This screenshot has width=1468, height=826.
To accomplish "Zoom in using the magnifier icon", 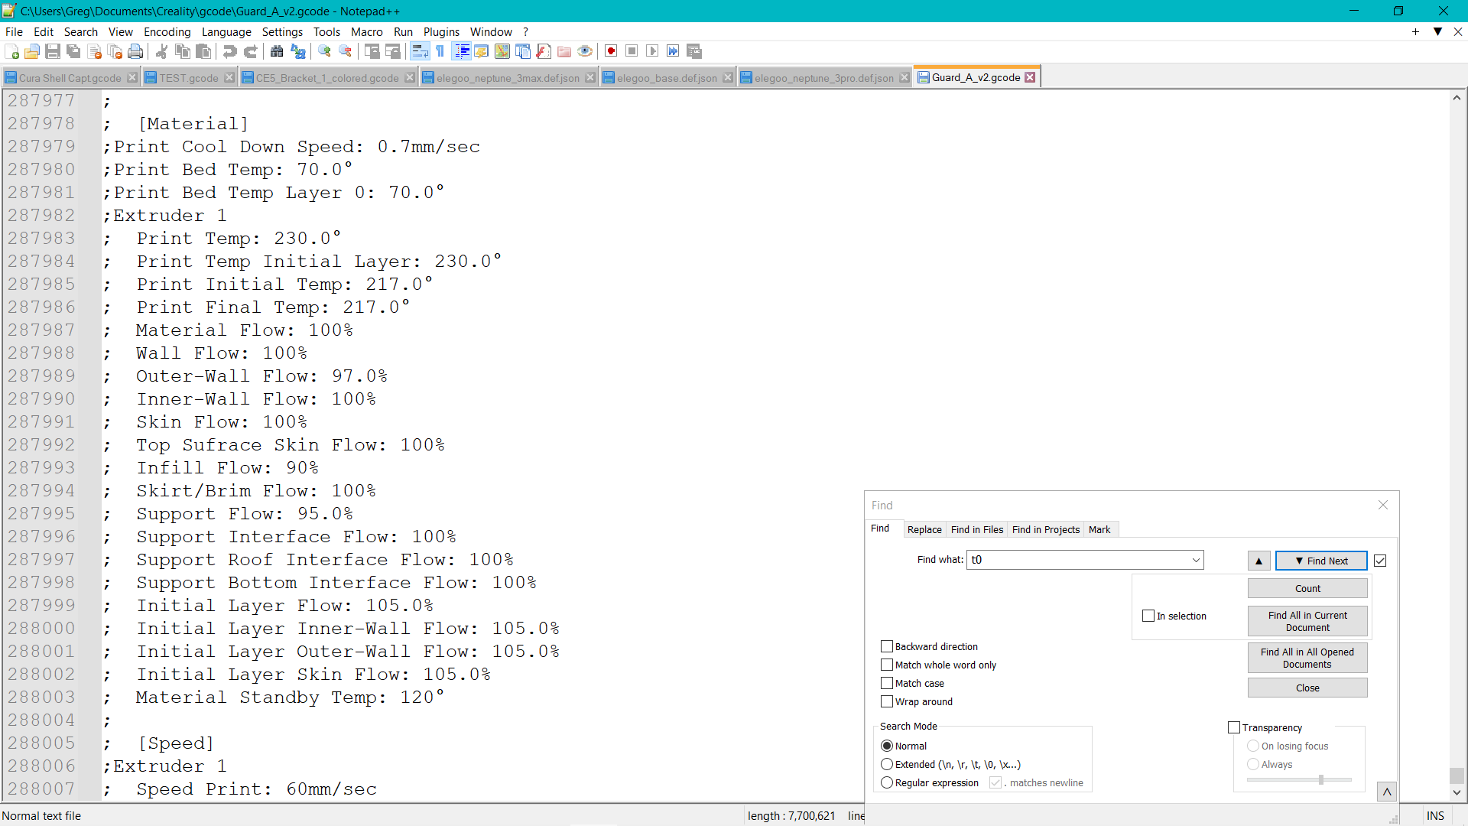I will click(324, 51).
